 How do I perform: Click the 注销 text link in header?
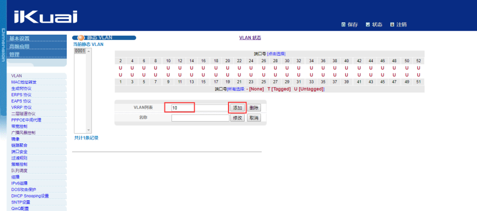[x=401, y=25]
